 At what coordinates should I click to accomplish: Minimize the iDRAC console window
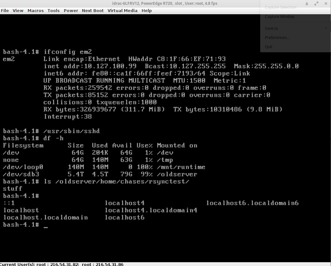click(x=307, y=3)
